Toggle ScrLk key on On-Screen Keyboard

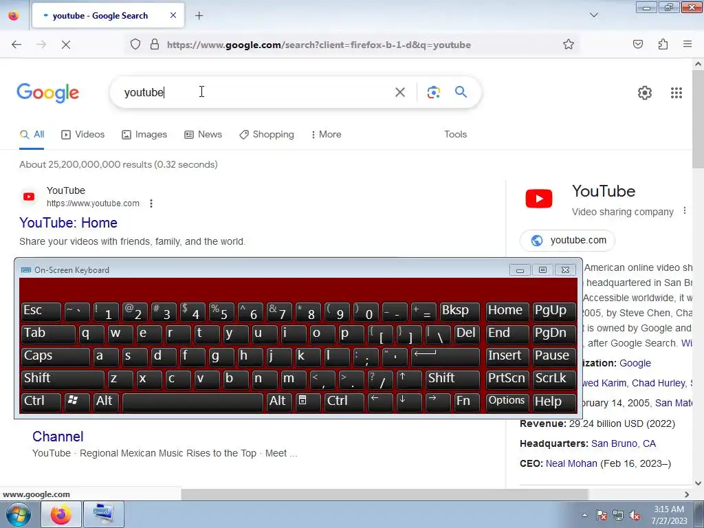click(x=554, y=379)
